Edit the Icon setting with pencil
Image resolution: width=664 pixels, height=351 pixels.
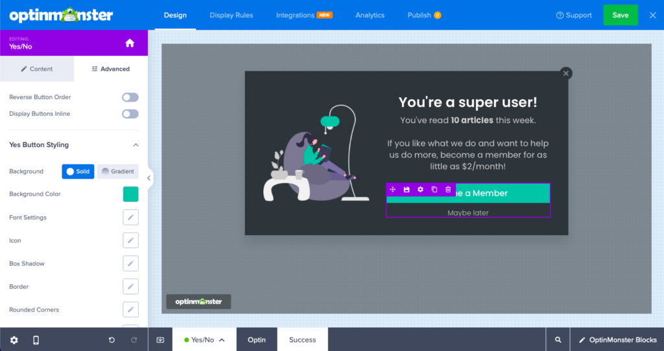click(x=130, y=240)
